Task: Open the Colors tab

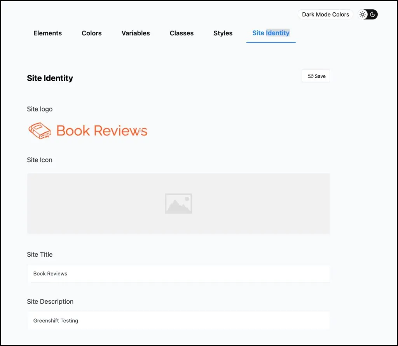Action: pos(92,33)
